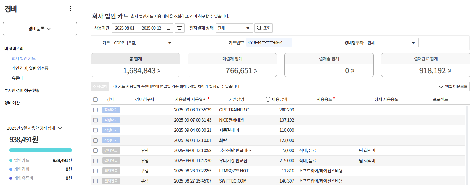Open calendar icon to edit 사용기간 dates
The width and height of the screenshot is (472, 185).
pos(168,28)
